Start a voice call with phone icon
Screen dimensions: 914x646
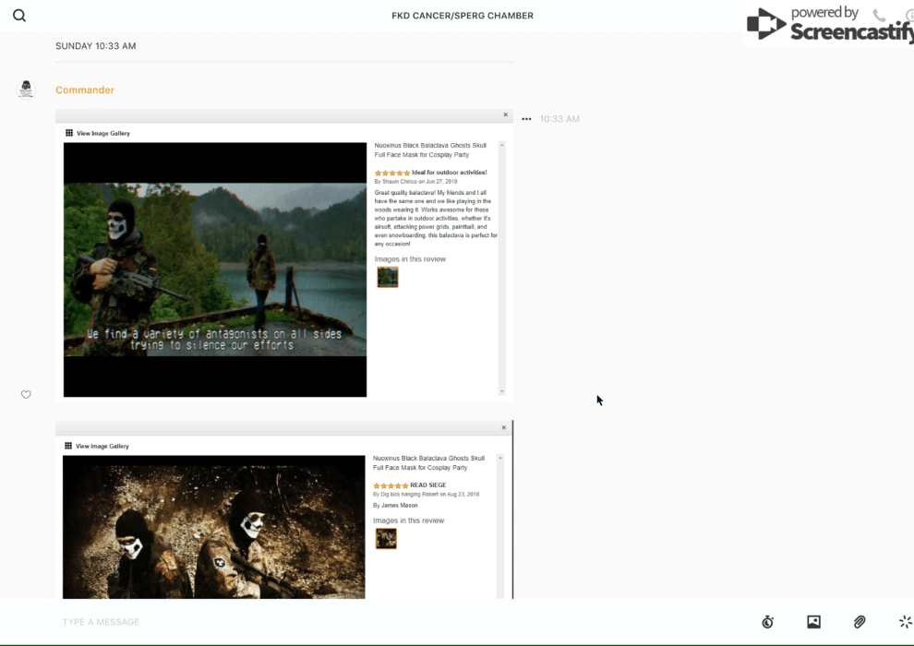point(879,16)
